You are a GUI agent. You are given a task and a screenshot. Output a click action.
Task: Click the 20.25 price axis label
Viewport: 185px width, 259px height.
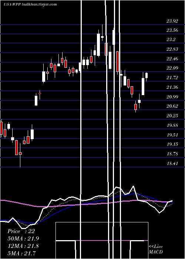[172, 115]
